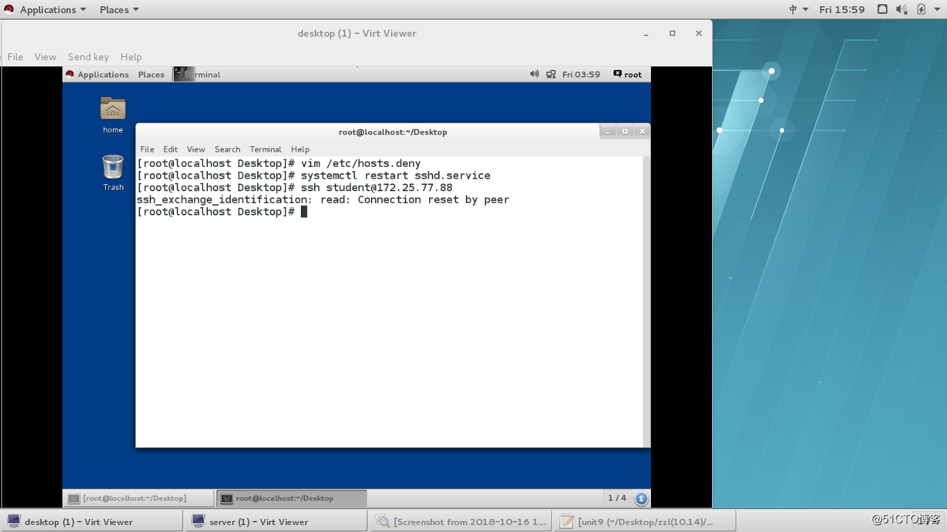Open terminal View menu
Image resolution: width=947 pixels, height=532 pixels.
tap(196, 150)
